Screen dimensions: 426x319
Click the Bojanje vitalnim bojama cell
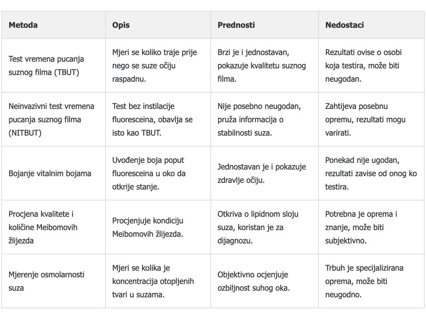(50, 173)
